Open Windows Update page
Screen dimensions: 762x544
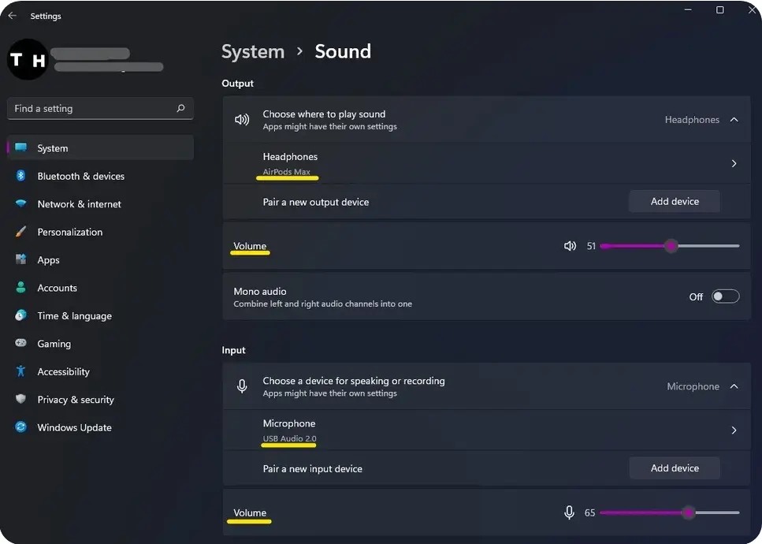[x=101, y=427]
